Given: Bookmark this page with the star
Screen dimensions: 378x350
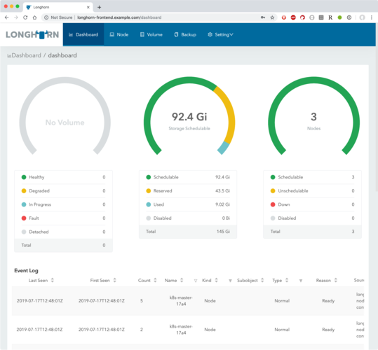Looking at the screenshot, I should point(272,17).
